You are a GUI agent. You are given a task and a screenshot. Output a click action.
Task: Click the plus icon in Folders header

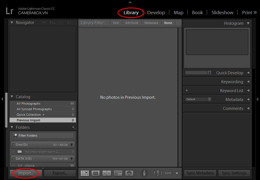pyautogui.click(x=73, y=127)
